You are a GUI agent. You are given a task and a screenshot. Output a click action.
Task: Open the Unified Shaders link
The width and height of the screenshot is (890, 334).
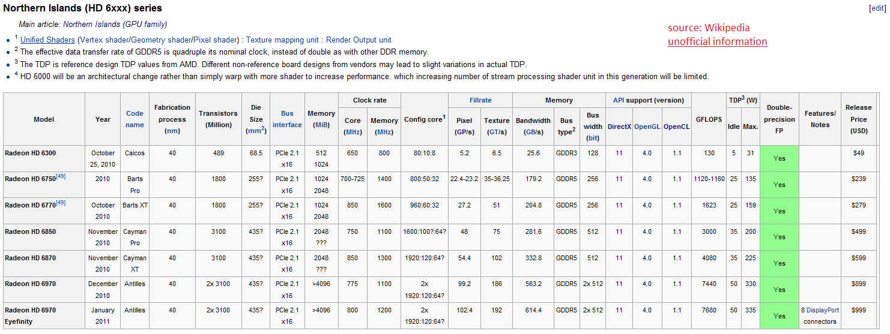click(47, 40)
